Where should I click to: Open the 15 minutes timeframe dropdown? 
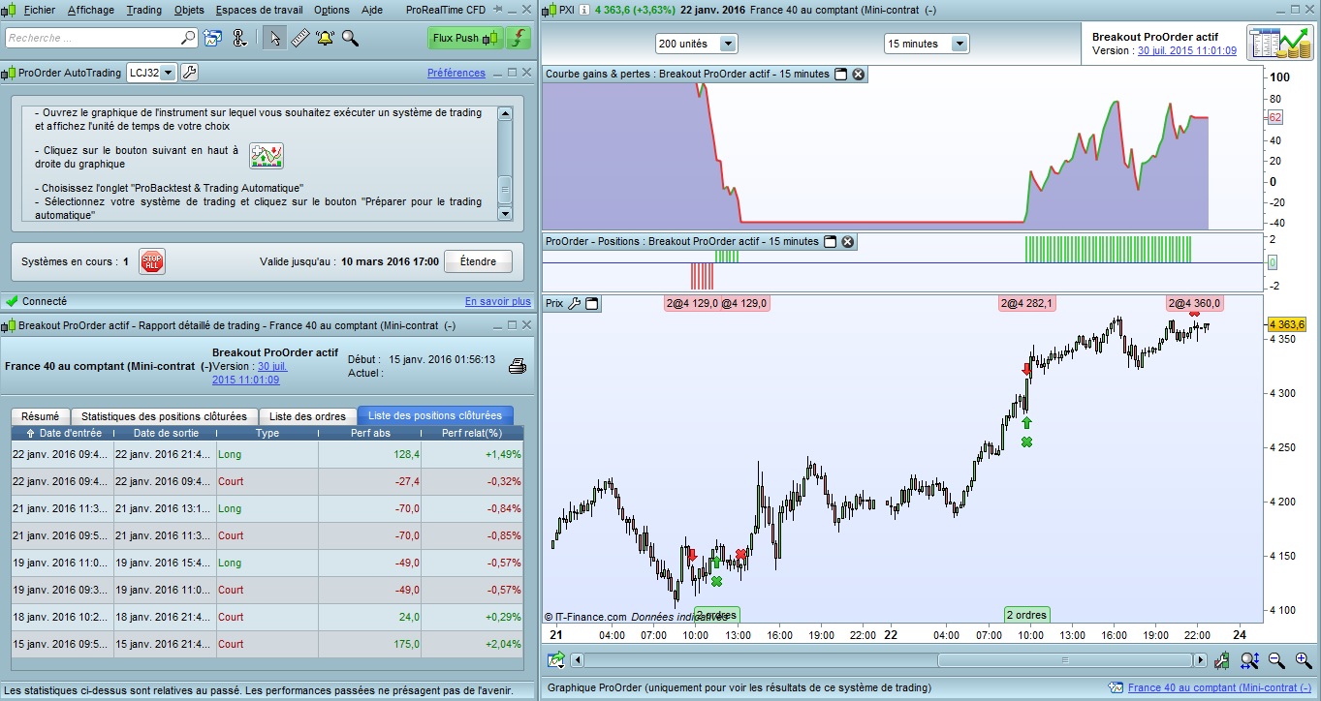pyautogui.click(x=959, y=44)
